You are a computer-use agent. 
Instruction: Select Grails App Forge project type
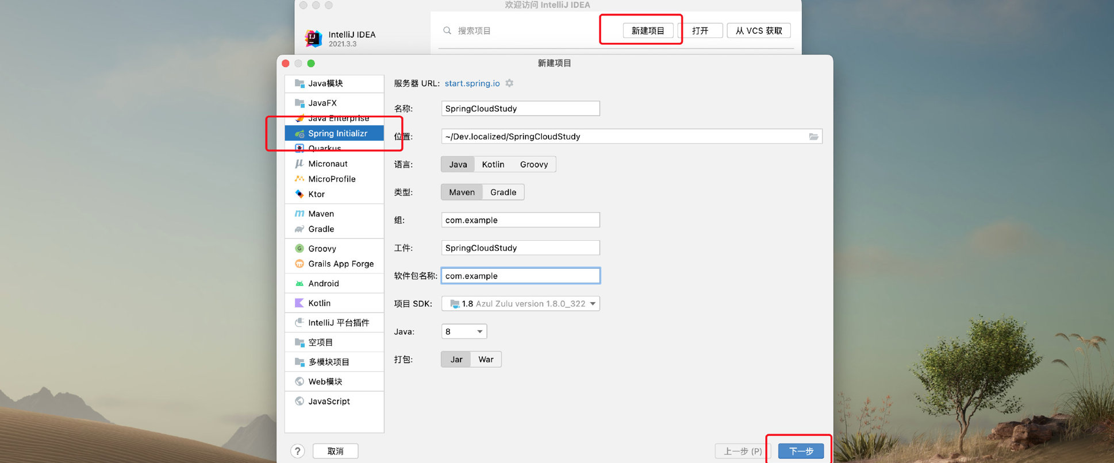[335, 264]
